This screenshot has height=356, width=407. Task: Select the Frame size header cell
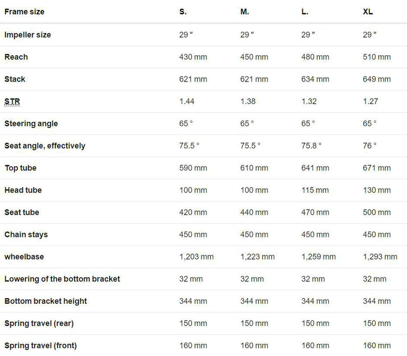[x=24, y=12]
